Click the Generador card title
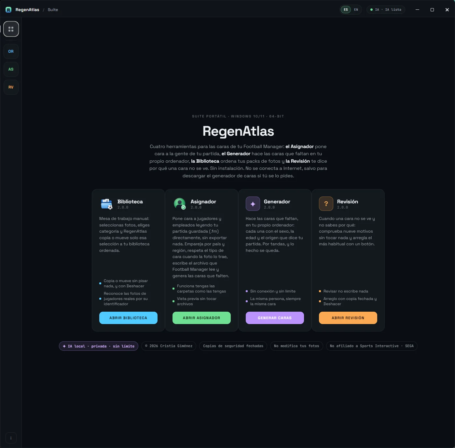This screenshot has width=455, height=448. point(277,202)
